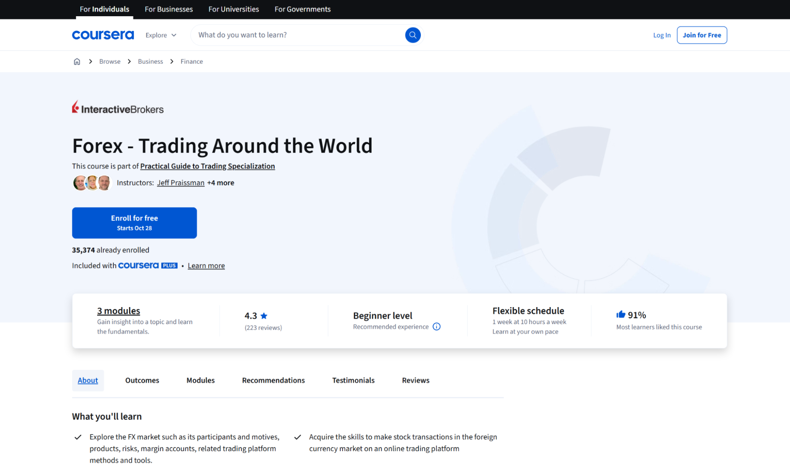Click the thumbs up 91% icon
Screen dimensions: 790x468
pyautogui.click(x=620, y=315)
